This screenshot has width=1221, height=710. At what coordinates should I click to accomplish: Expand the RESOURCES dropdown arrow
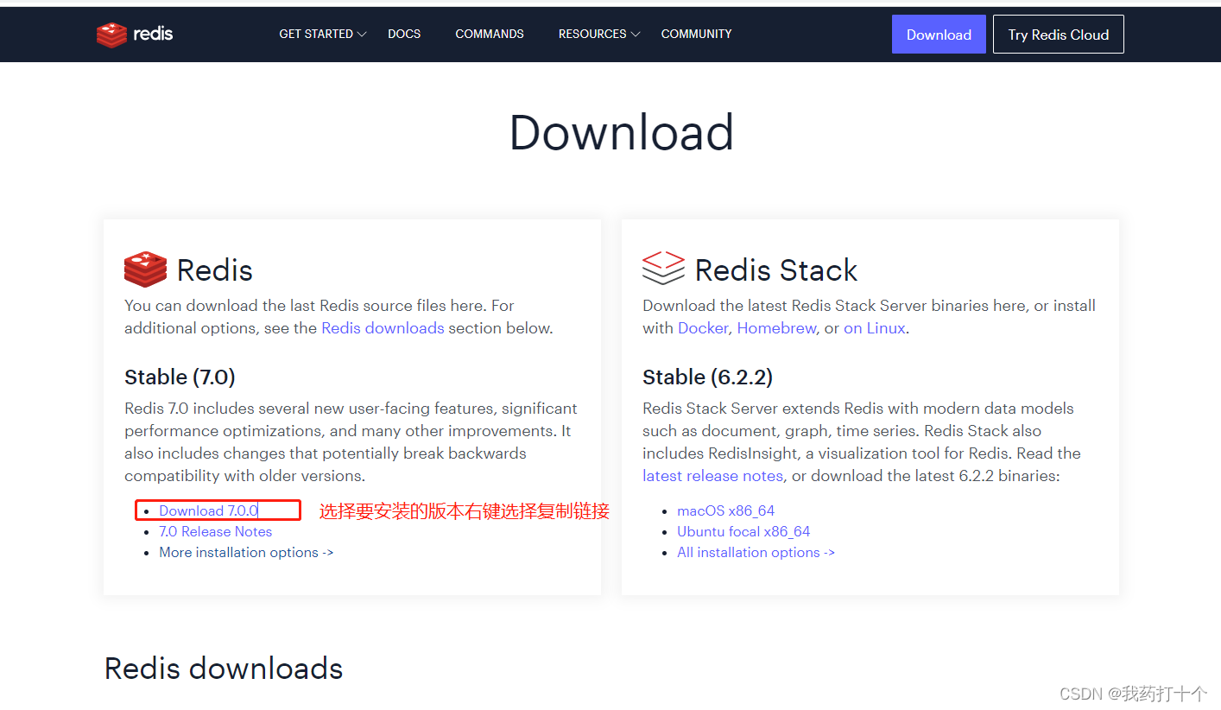(x=636, y=35)
